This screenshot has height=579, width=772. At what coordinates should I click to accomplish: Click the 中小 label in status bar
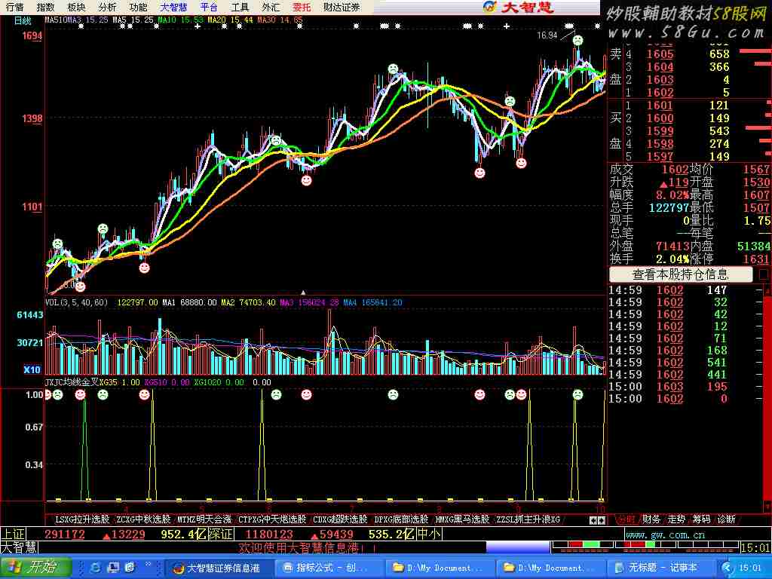tap(429, 535)
